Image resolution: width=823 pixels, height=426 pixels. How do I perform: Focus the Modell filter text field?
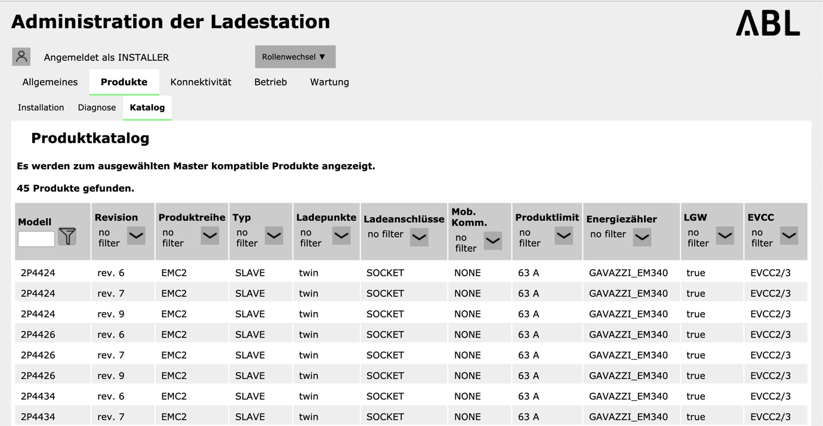pos(36,239)
